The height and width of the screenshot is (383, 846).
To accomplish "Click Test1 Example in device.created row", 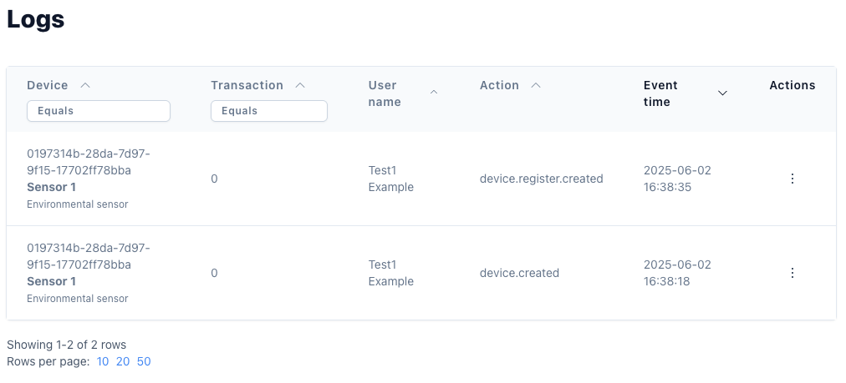I will [391, 273].
